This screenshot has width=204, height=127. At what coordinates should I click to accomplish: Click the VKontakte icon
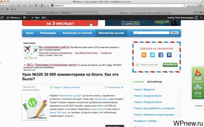tap(169, 55)
